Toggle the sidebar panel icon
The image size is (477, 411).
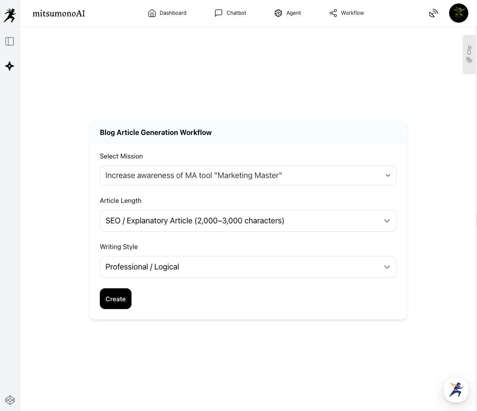tap(10, 41)
